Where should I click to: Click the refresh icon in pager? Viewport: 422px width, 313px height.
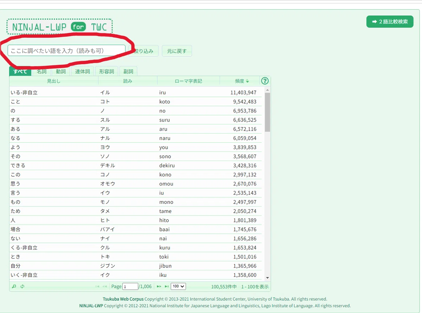coord(22,286)
